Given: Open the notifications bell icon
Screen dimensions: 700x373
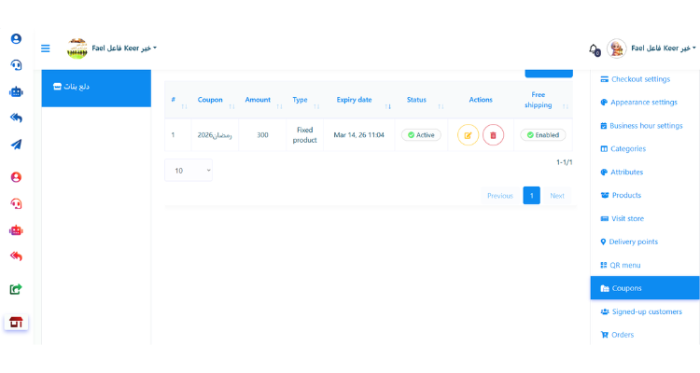Looking at the screenshot, I should pos(594,49).
